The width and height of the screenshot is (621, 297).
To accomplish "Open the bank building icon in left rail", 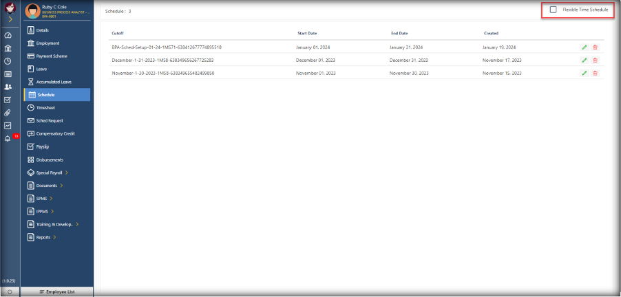I will click(x=8, y=48).
